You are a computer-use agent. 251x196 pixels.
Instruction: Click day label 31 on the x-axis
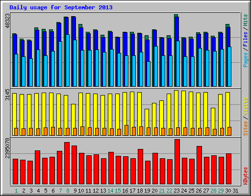coord(235,191)
